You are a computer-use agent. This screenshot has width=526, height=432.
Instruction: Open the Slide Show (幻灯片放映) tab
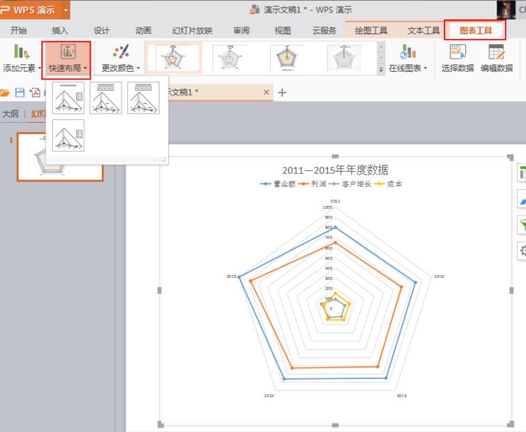coord(193,31)
